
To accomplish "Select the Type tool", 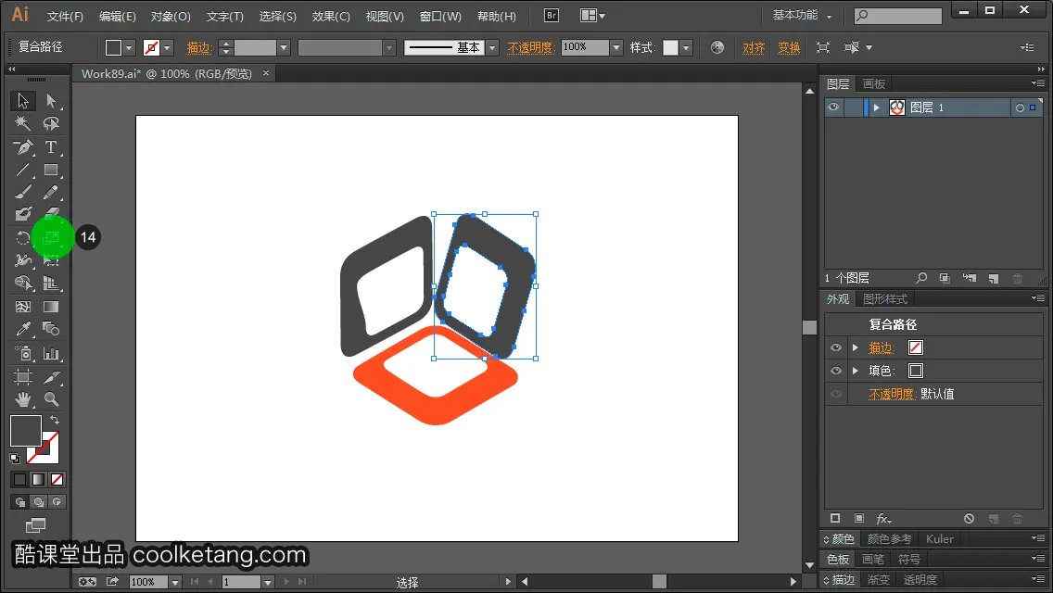I will [51, 146].
